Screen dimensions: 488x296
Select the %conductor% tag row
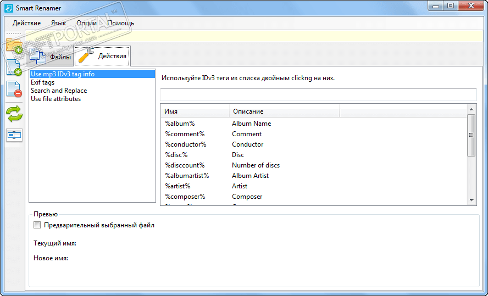point(314,144)
